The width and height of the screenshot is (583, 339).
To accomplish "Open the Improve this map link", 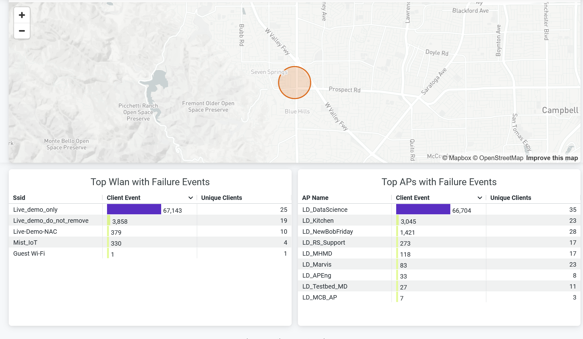I will (x=552, y=158).
